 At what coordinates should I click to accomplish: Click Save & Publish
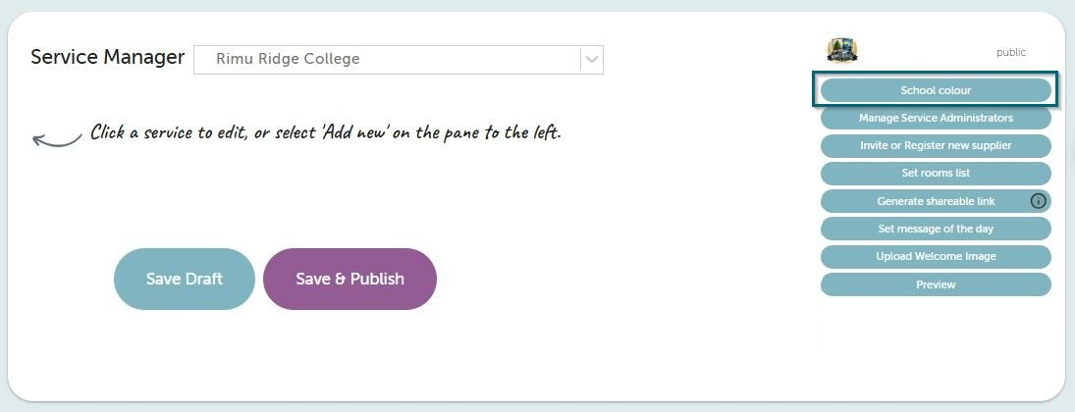pos(349,279)
